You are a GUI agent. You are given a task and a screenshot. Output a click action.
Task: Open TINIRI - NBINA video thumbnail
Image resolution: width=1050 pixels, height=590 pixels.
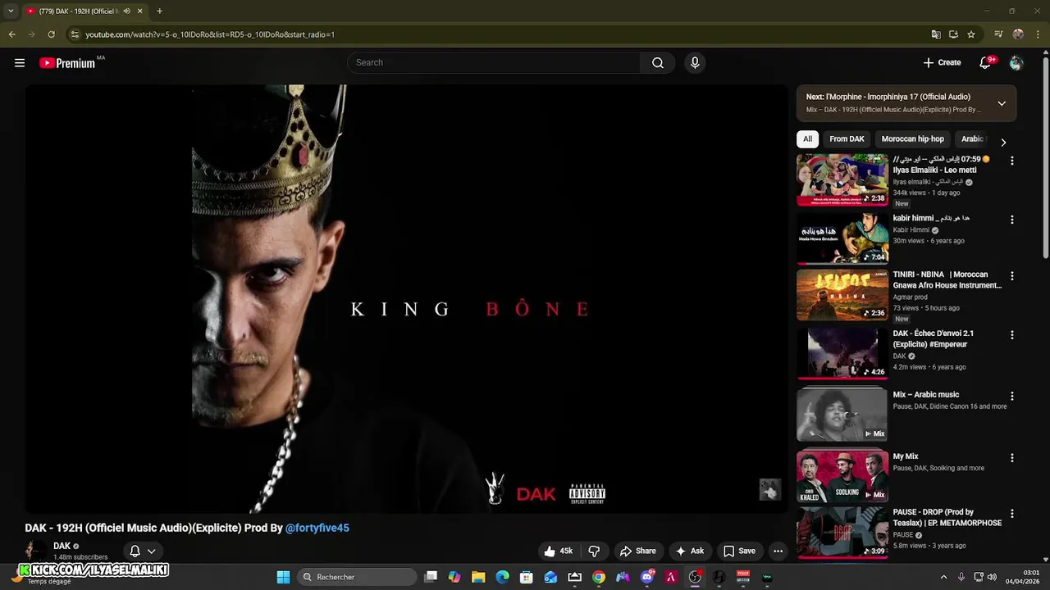(x=842, y=295)
